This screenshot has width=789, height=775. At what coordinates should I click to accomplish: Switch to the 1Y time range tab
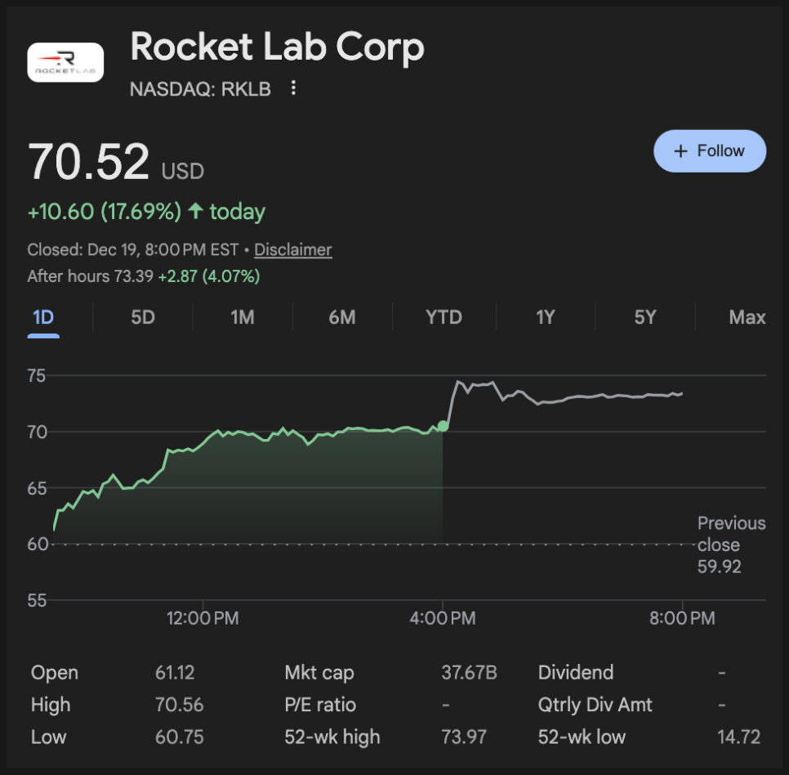coord(545,317)
